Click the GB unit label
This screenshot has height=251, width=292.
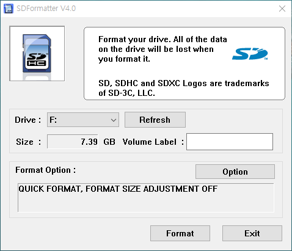click(x=109, y=142)
